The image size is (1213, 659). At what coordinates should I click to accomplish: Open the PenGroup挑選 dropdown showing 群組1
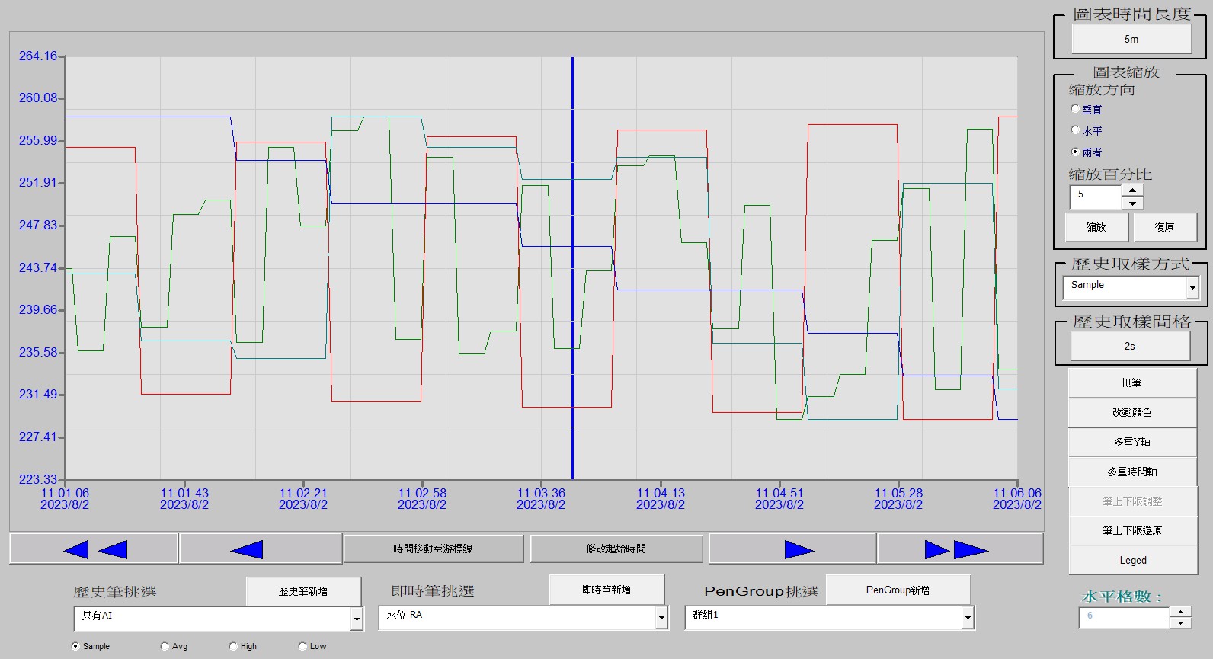(x=967, y=619)
